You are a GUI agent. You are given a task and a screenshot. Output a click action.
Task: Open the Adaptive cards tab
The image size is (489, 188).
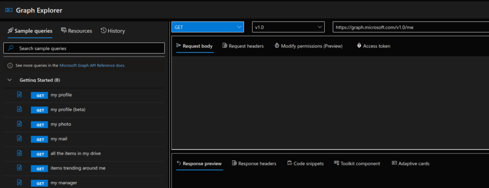tap(411, 163)
